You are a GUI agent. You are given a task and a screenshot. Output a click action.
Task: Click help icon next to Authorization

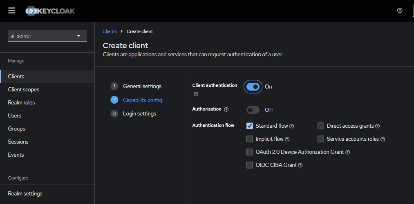click(226, 109)
